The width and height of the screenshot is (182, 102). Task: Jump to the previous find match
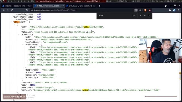[x=140, y=16]
